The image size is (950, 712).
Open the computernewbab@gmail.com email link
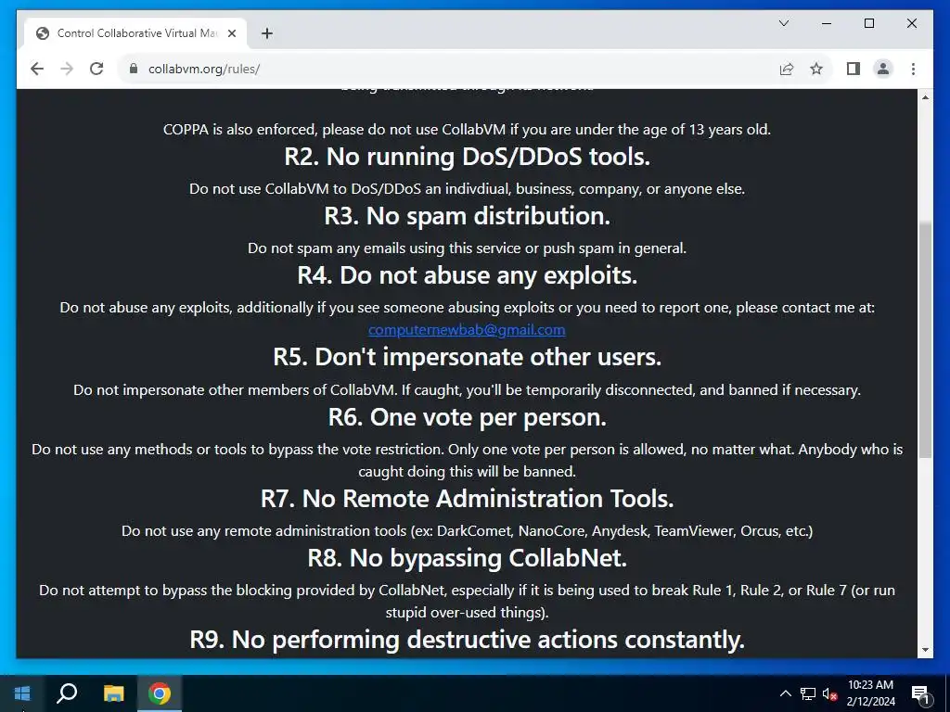pyautogui.click(x=467, y=330)
